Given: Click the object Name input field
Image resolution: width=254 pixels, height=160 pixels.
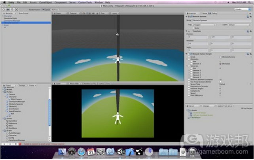Looking at the screenshot, I should (x=222, y=21).
